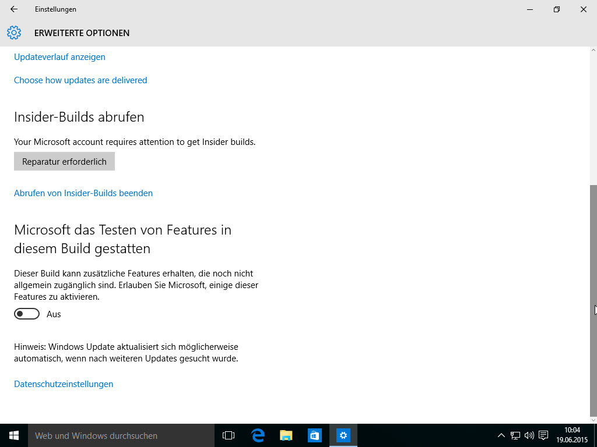Click Abrufen von Insider-Builds beenden link
Viewport: 597px width, 447px height.
83,193
